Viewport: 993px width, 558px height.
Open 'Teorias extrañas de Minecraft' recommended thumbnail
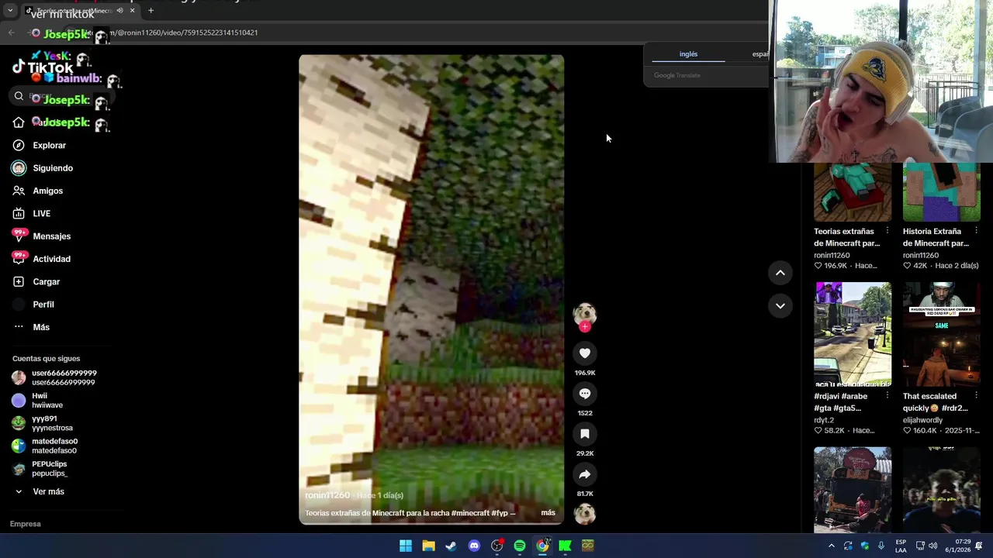coord(853,193)
